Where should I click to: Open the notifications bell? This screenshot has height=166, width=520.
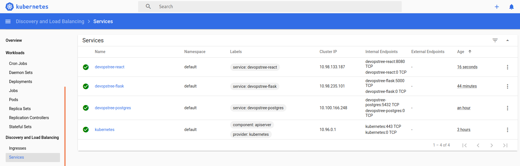(512, 7)
